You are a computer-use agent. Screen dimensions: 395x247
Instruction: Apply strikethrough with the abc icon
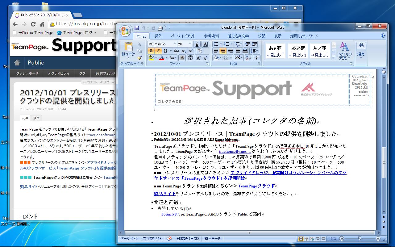pos(176,51)
